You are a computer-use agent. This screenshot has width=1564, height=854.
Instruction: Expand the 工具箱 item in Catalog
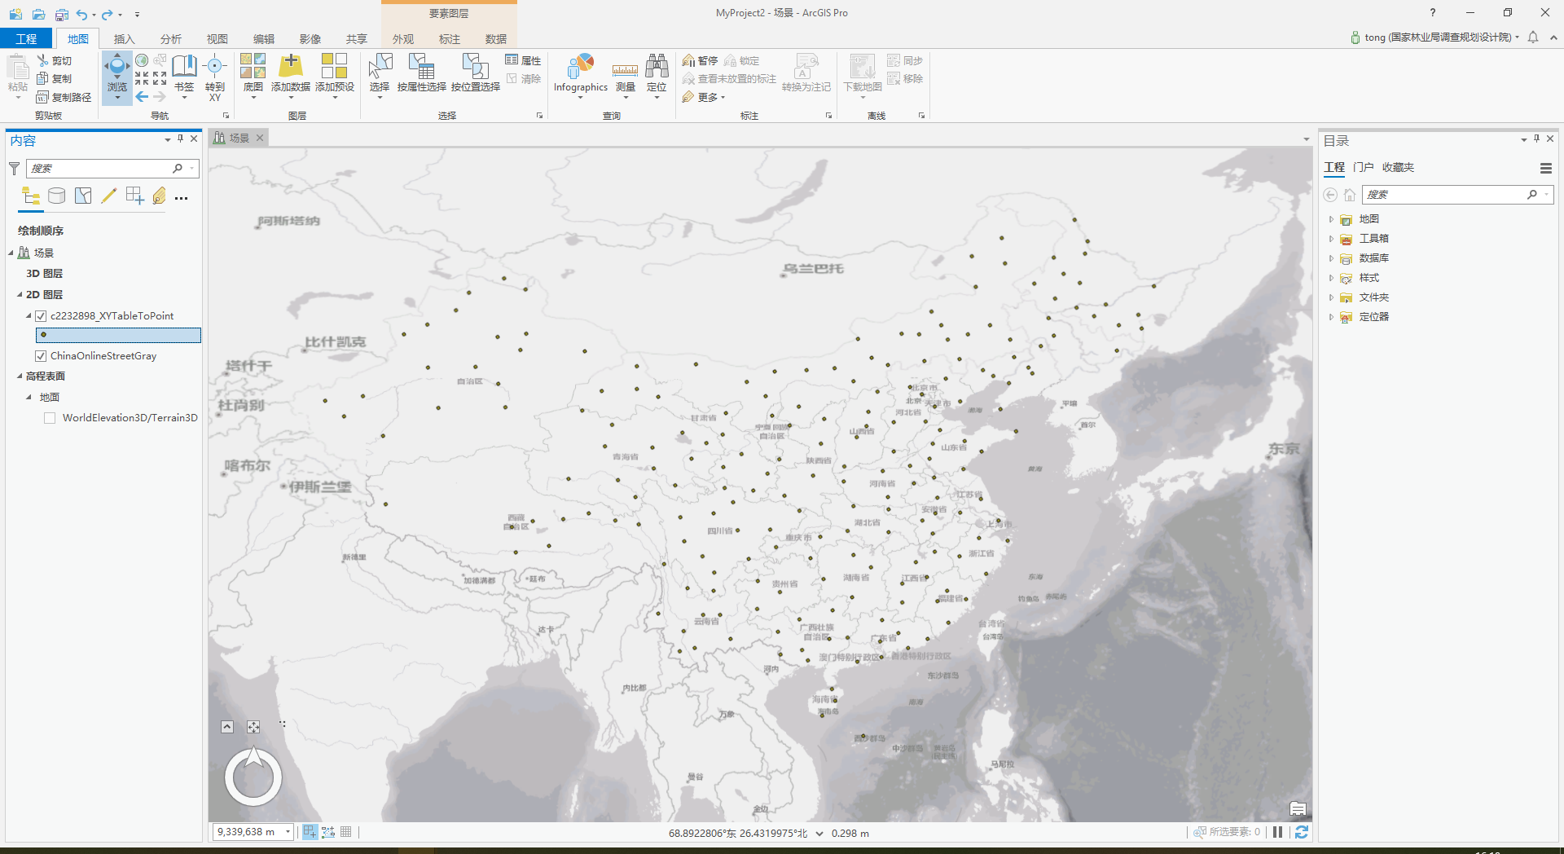coord(1331,238)
